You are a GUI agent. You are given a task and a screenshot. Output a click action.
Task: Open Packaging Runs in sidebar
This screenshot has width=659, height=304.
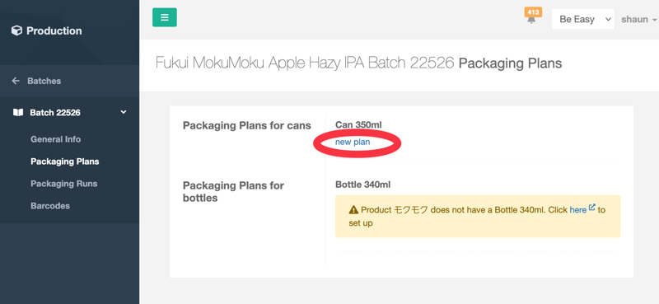pyautogui.click(x=64, y=184)
